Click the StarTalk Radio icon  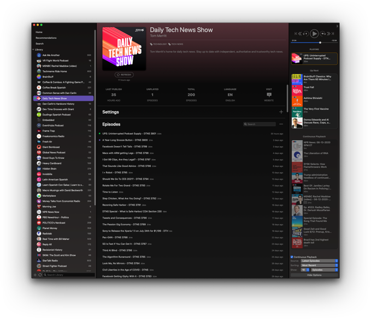[39, 261]
